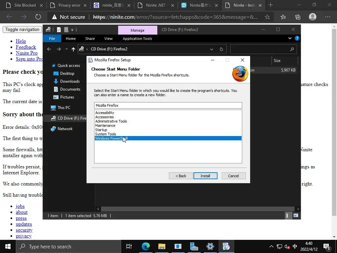This screenshot has width=337, height=253.
Task: Add this page to favorites star
Action: pos(267,17)
